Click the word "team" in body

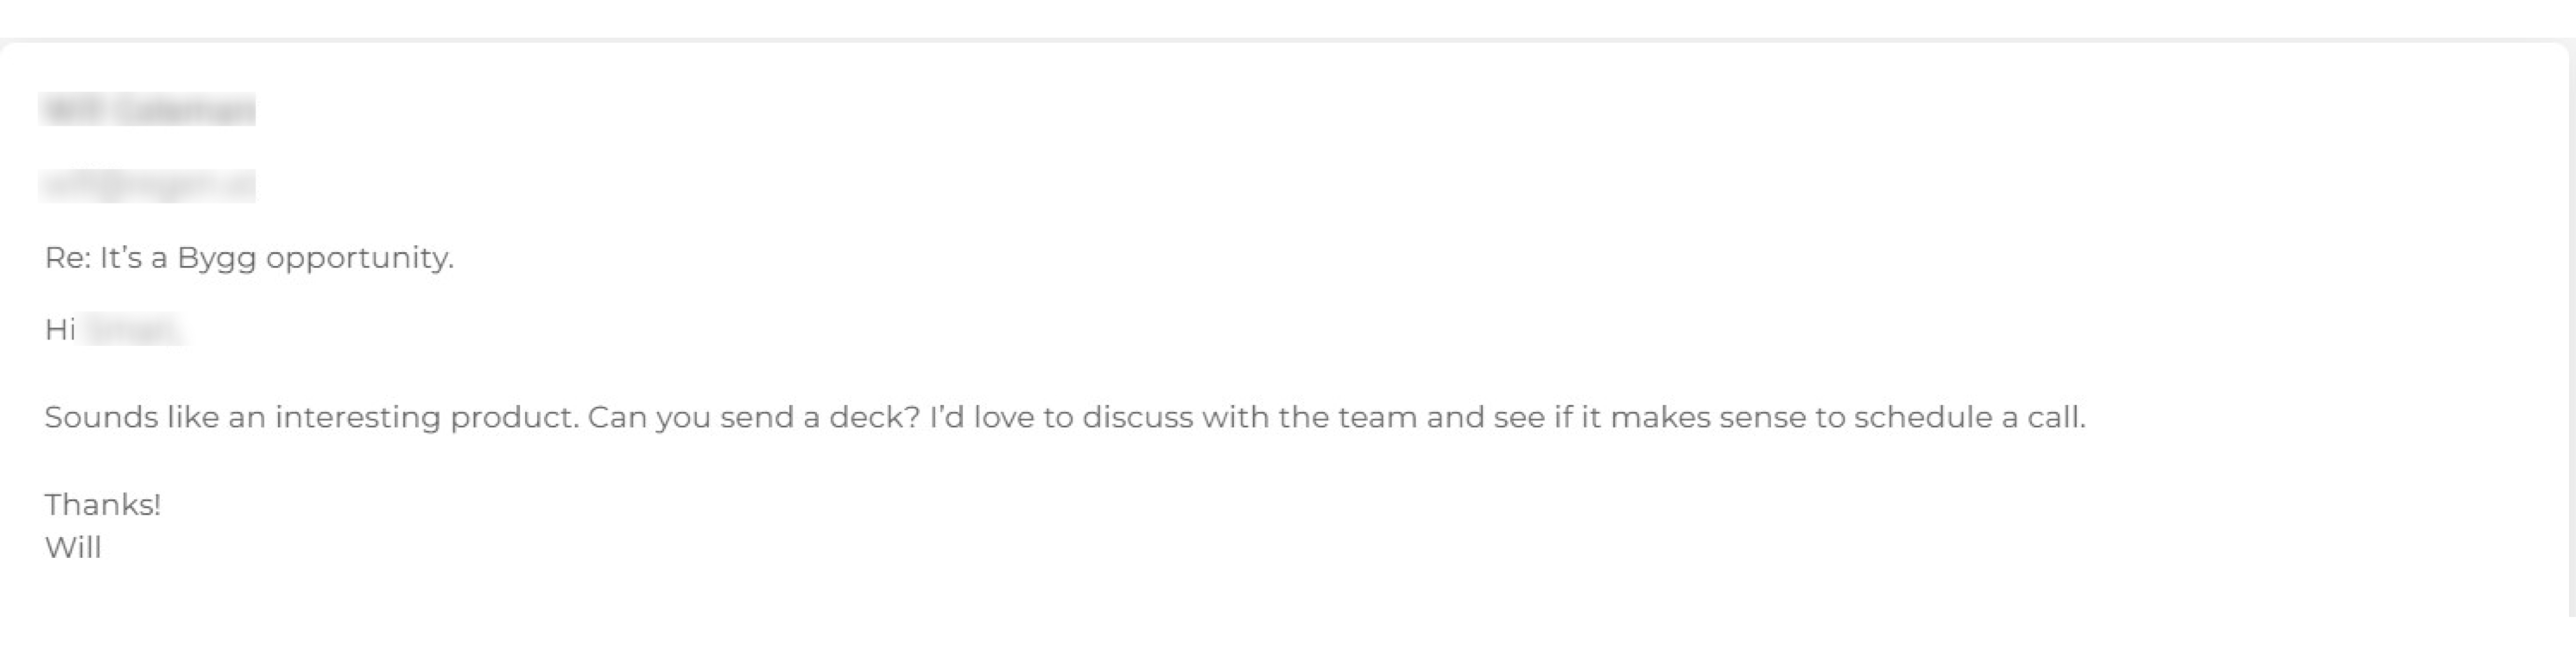[1377, 417]
